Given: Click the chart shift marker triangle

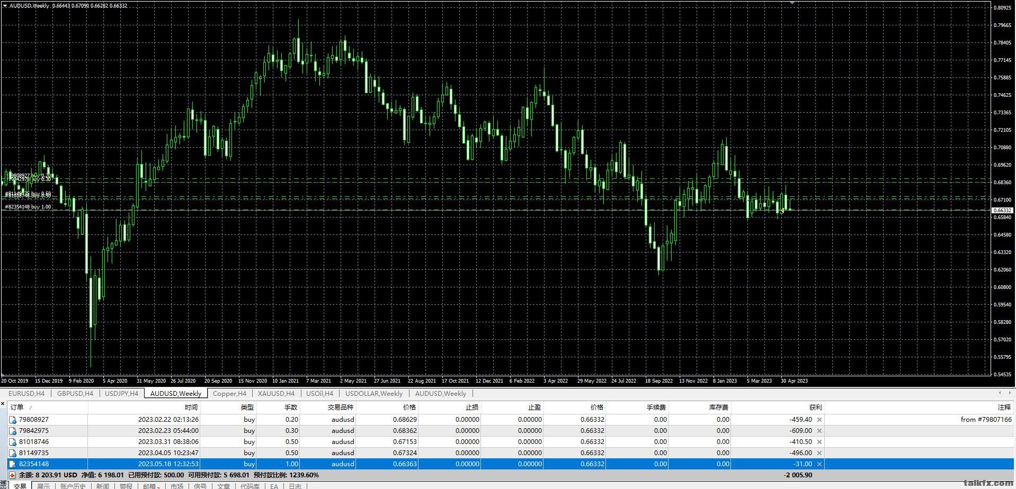Looking at the screenshot, I should pos(792,3).
